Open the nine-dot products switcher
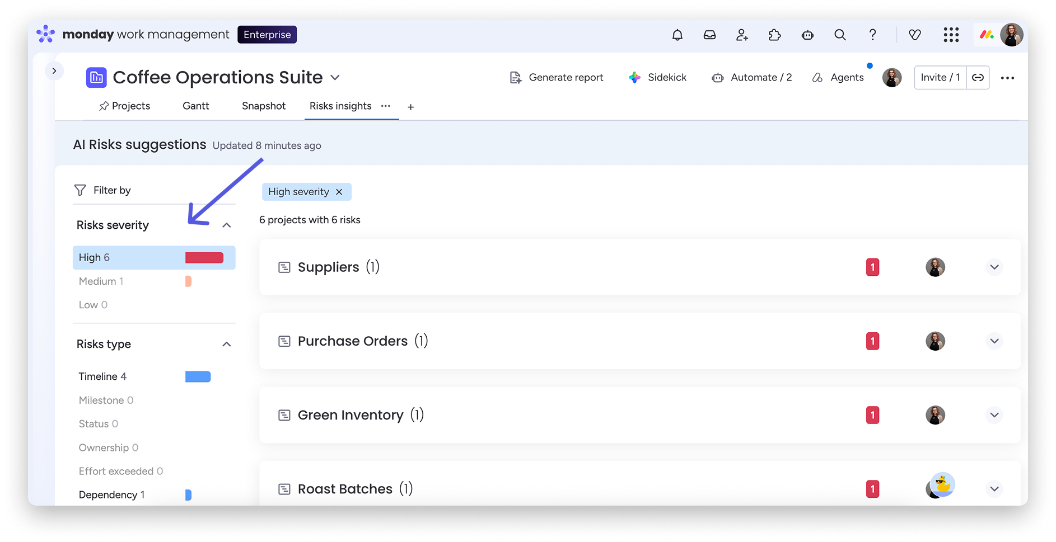Screen dimensions: 1056x542 tap(951, 35)
